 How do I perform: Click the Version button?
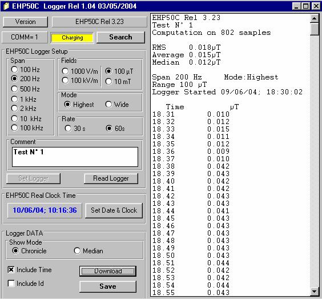25,22
